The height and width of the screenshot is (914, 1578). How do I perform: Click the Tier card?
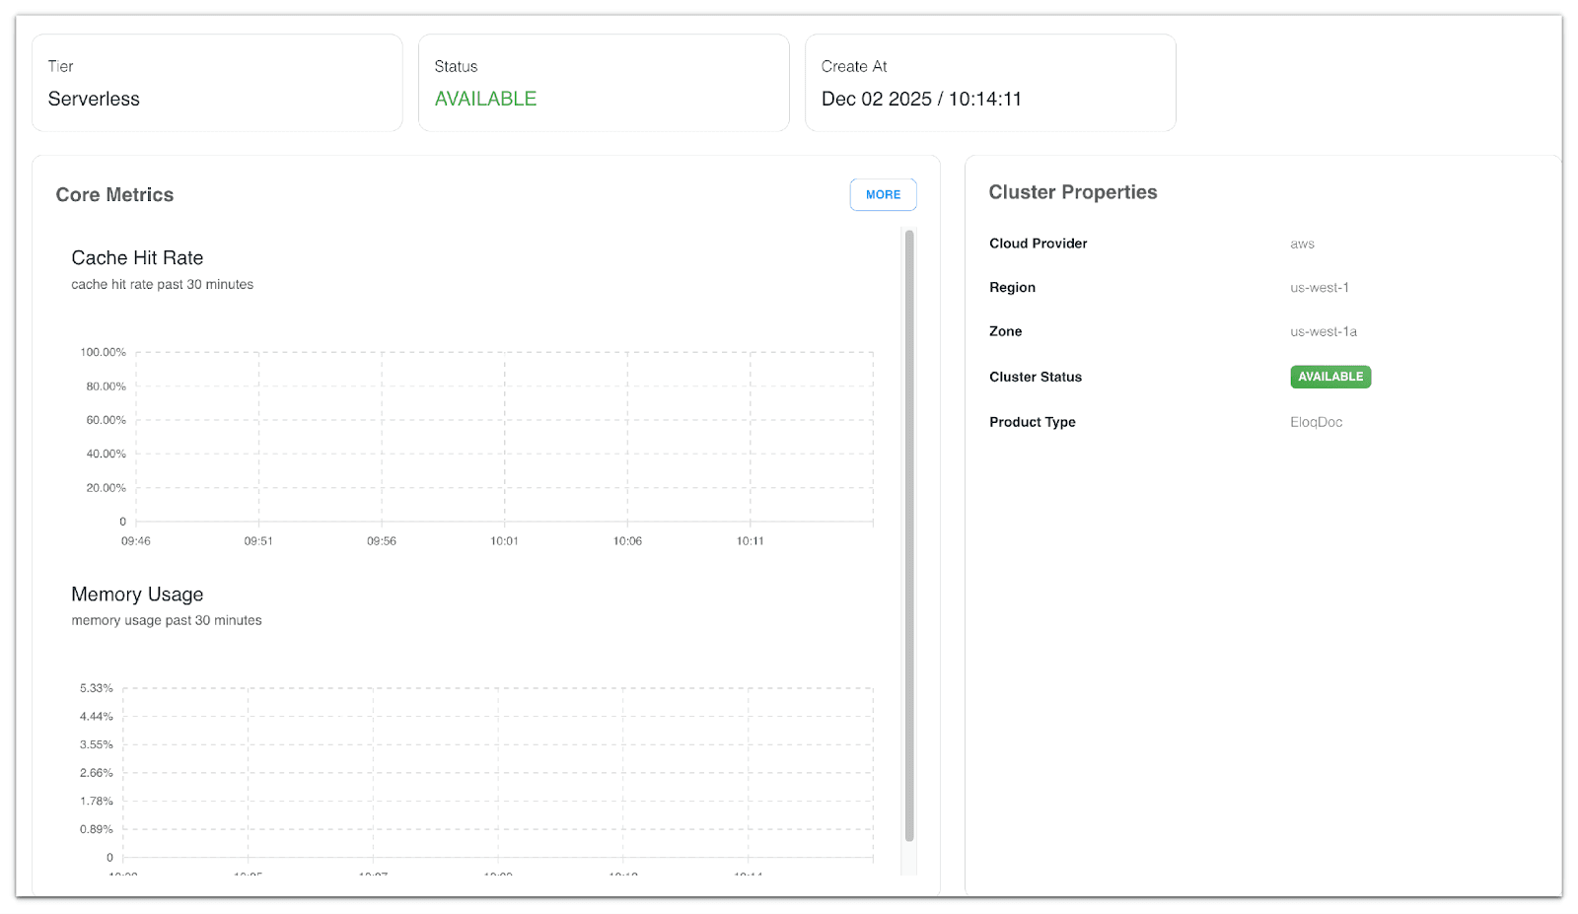point(217,82)
